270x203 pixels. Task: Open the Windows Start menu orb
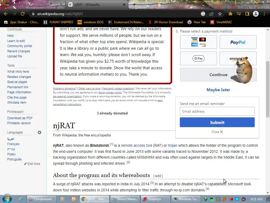click(7, 199)
